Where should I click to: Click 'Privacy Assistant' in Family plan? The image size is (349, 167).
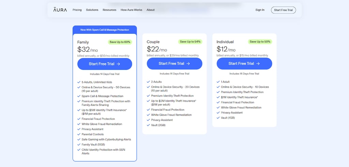pos(92,129)
